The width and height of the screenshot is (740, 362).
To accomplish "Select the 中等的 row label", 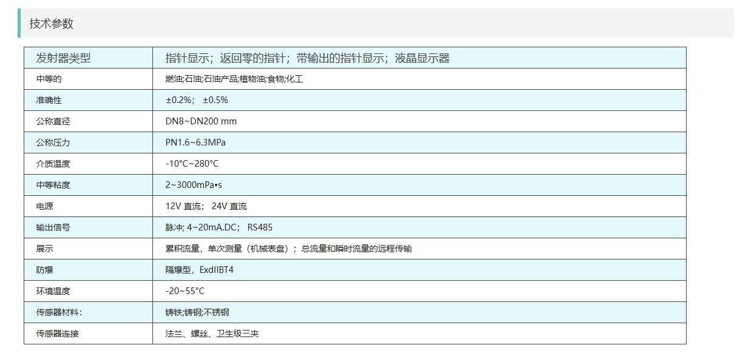I will [x=49, y=79].
